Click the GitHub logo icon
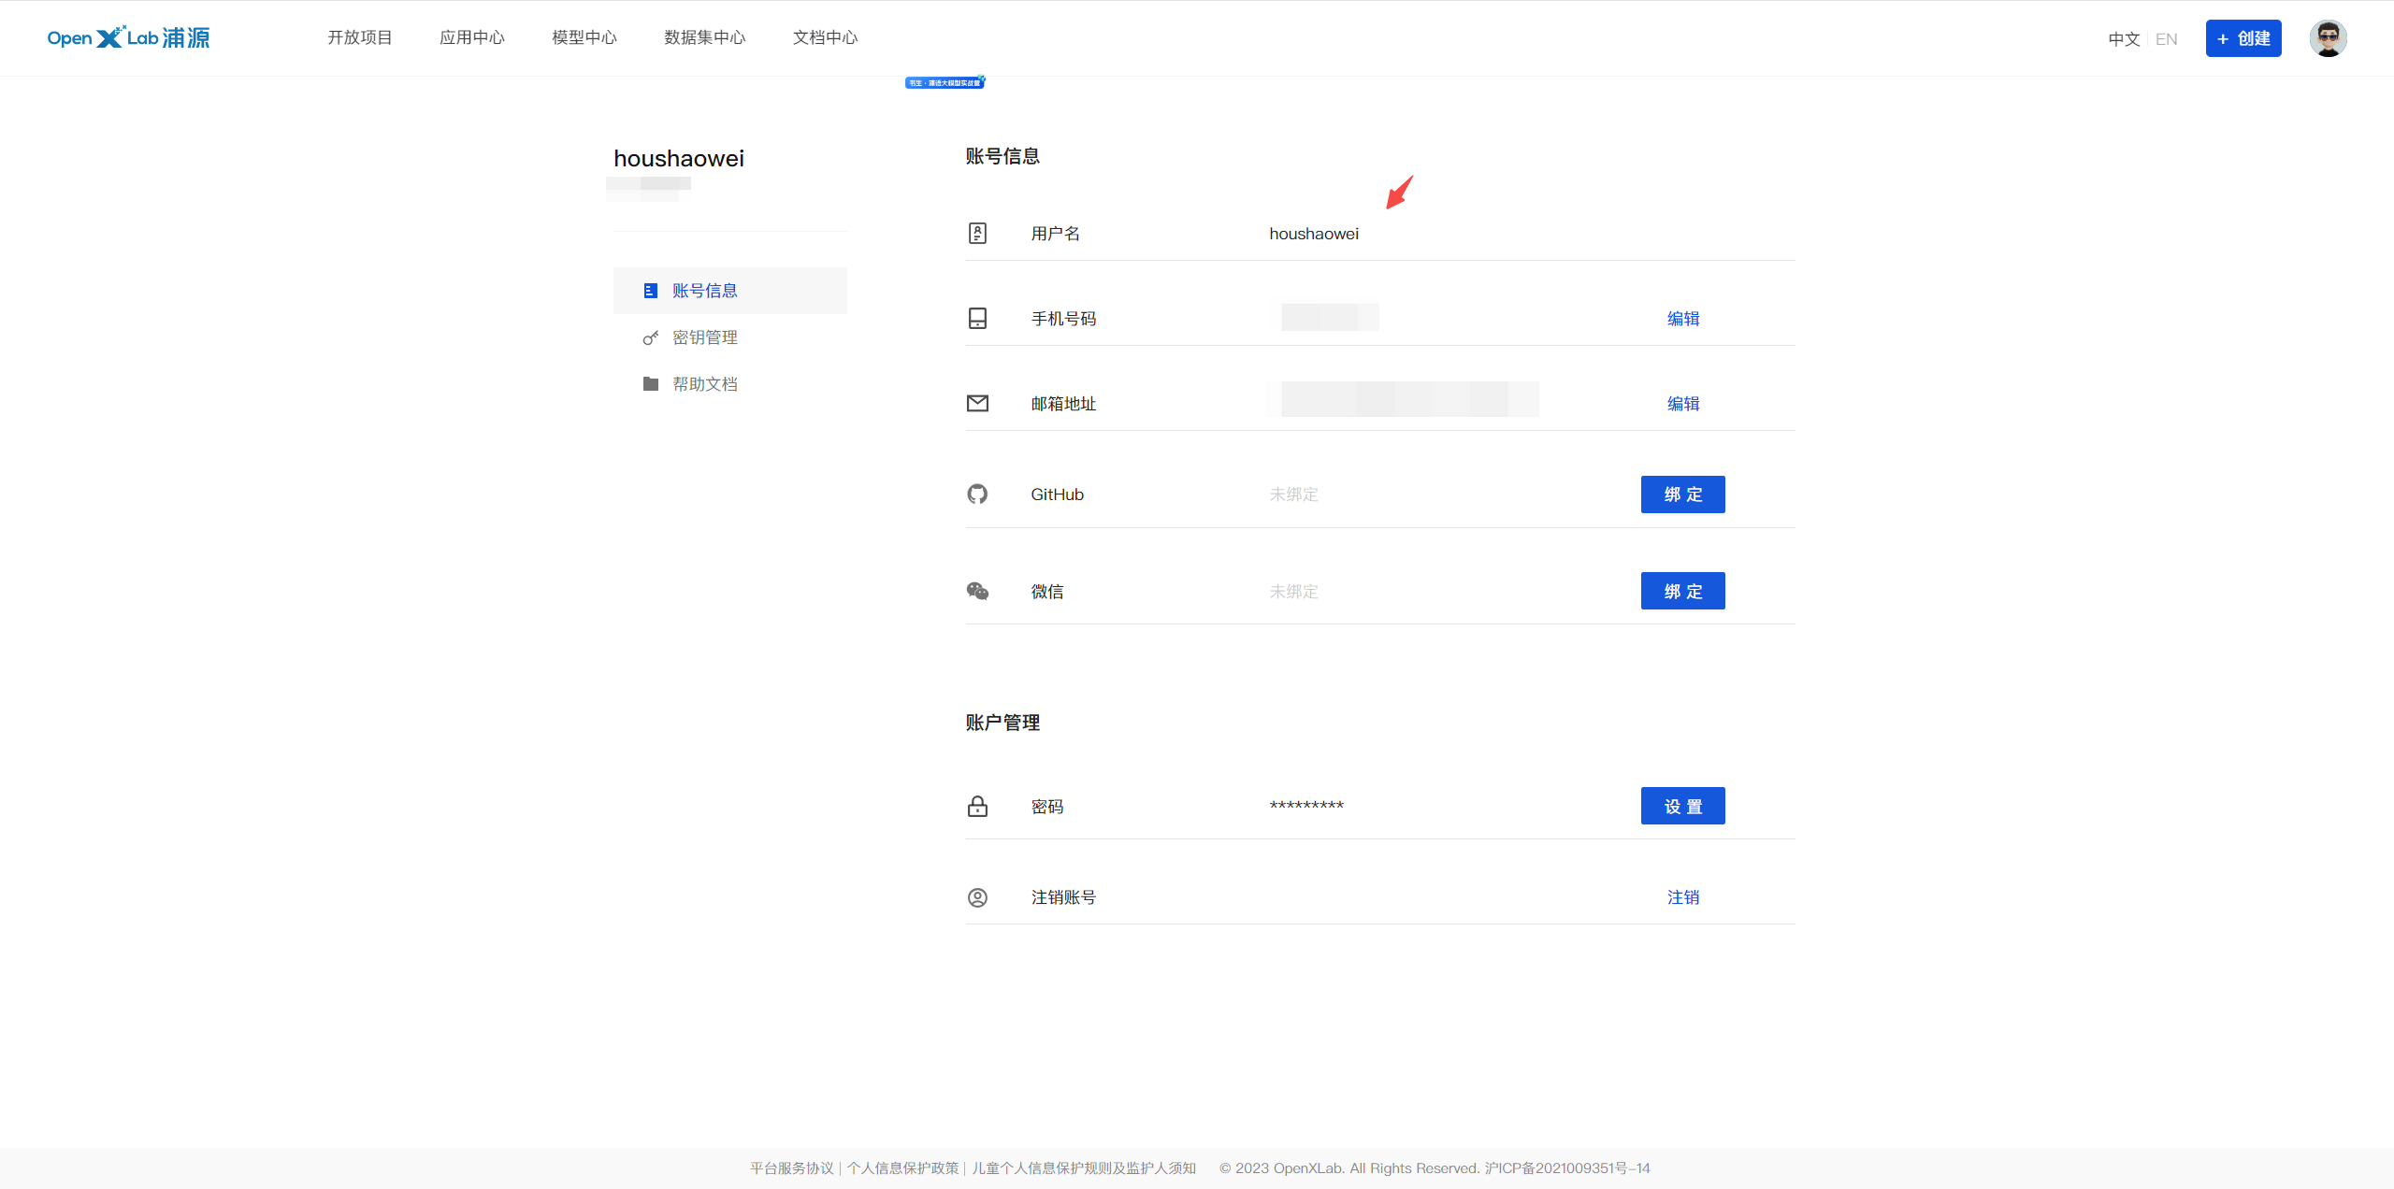This screenshot has width=2394, height=1189. coord(977,494)
